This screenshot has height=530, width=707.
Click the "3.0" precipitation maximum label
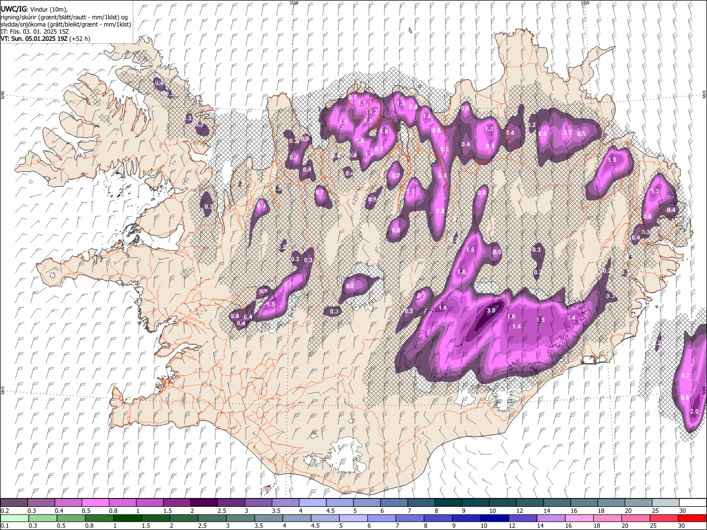coord(490,311)
